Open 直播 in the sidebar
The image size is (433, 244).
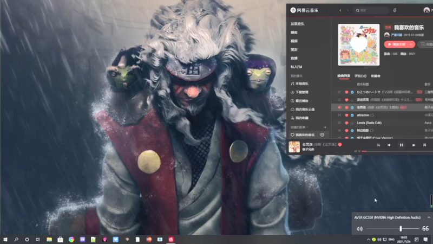coord(294,58)
